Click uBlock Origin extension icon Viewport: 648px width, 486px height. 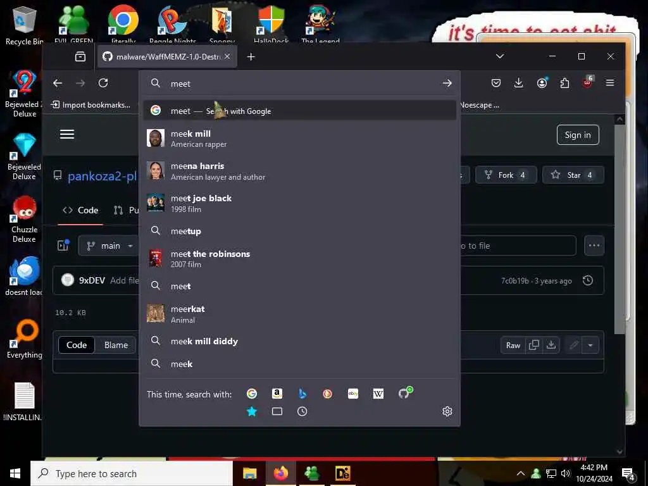(x=588, y=82)
